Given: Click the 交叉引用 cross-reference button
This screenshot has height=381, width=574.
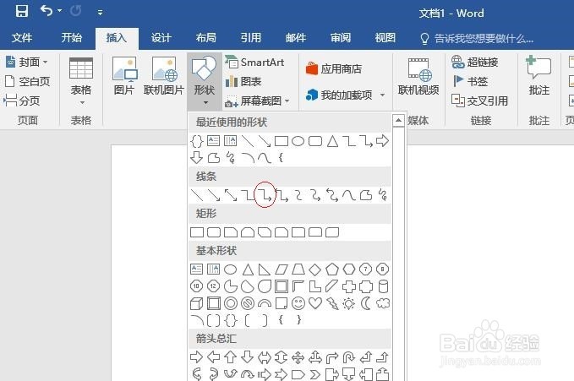Looking at the screenshot, I should (479, 101).
